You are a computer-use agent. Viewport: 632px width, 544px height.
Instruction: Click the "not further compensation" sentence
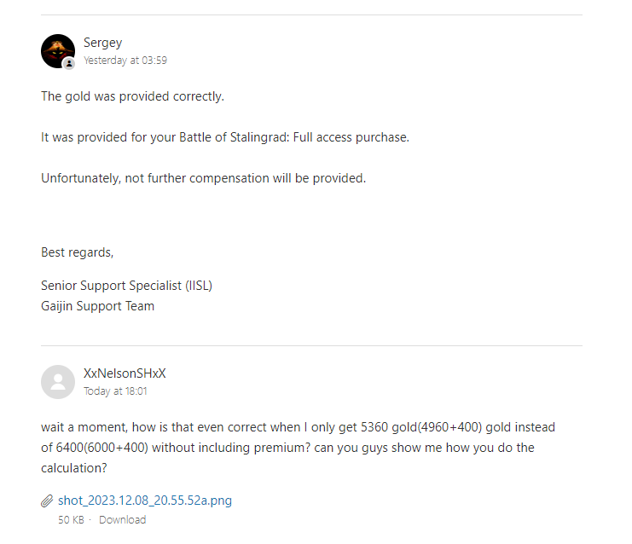203,178
